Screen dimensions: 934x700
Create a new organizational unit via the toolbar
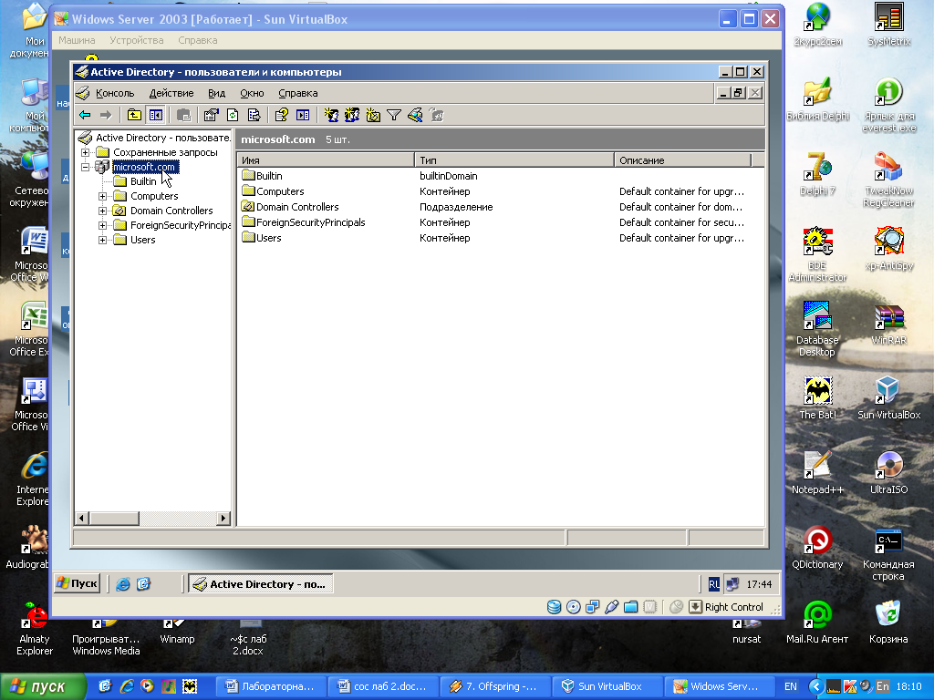pyautogui.click(x=373, y=116)
